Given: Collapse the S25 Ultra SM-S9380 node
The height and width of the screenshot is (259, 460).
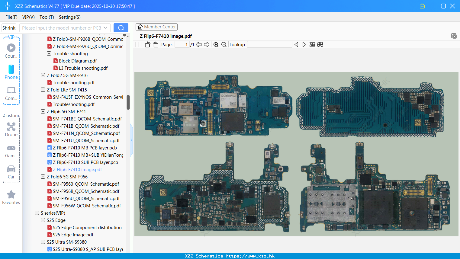Looking at the screenshot, I should pos(43,242).
